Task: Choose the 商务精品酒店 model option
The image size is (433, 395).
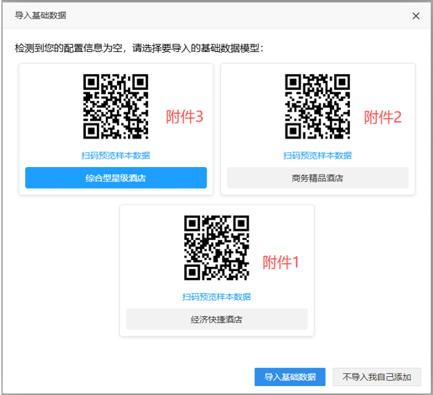Action: 317,178
